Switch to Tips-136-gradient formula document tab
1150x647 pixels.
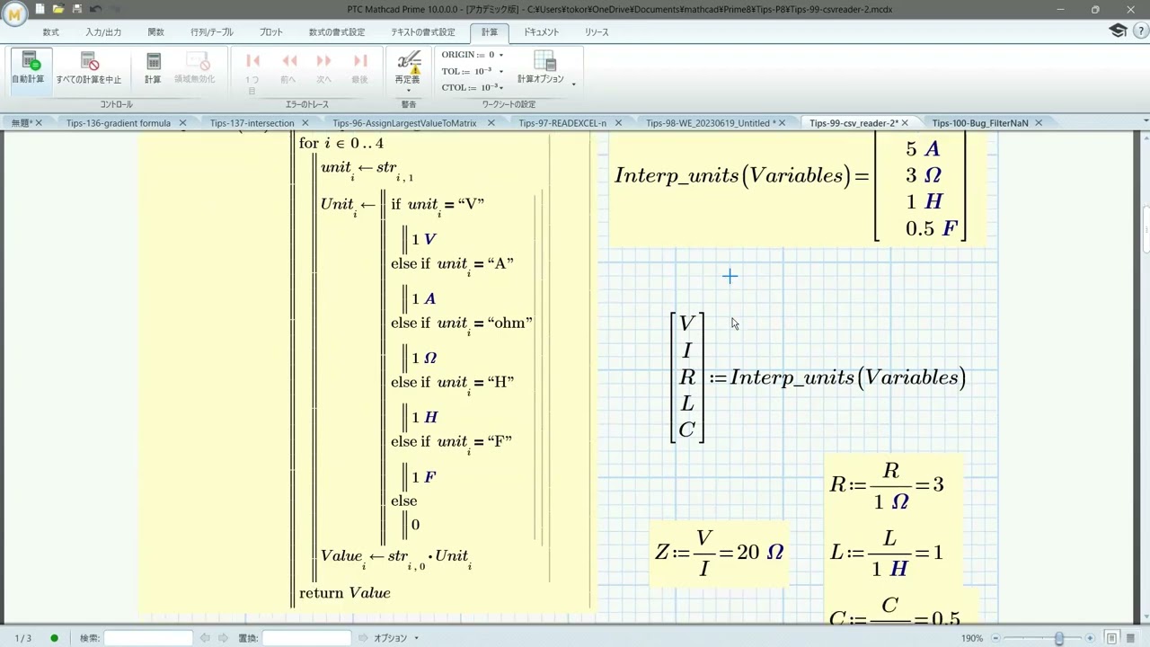[x=118, y=123]
